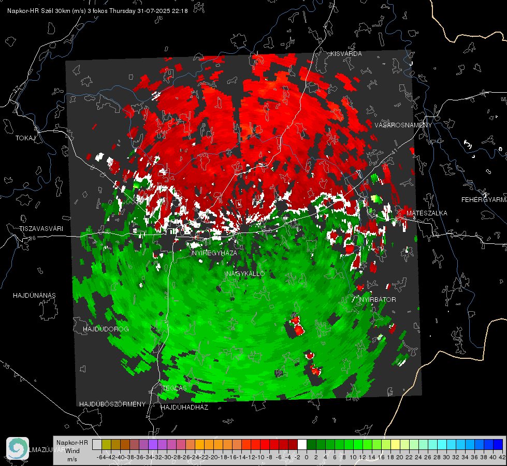Select the NYÍRBÁTOR city label
507x466 pixels.
click(378, 300)
